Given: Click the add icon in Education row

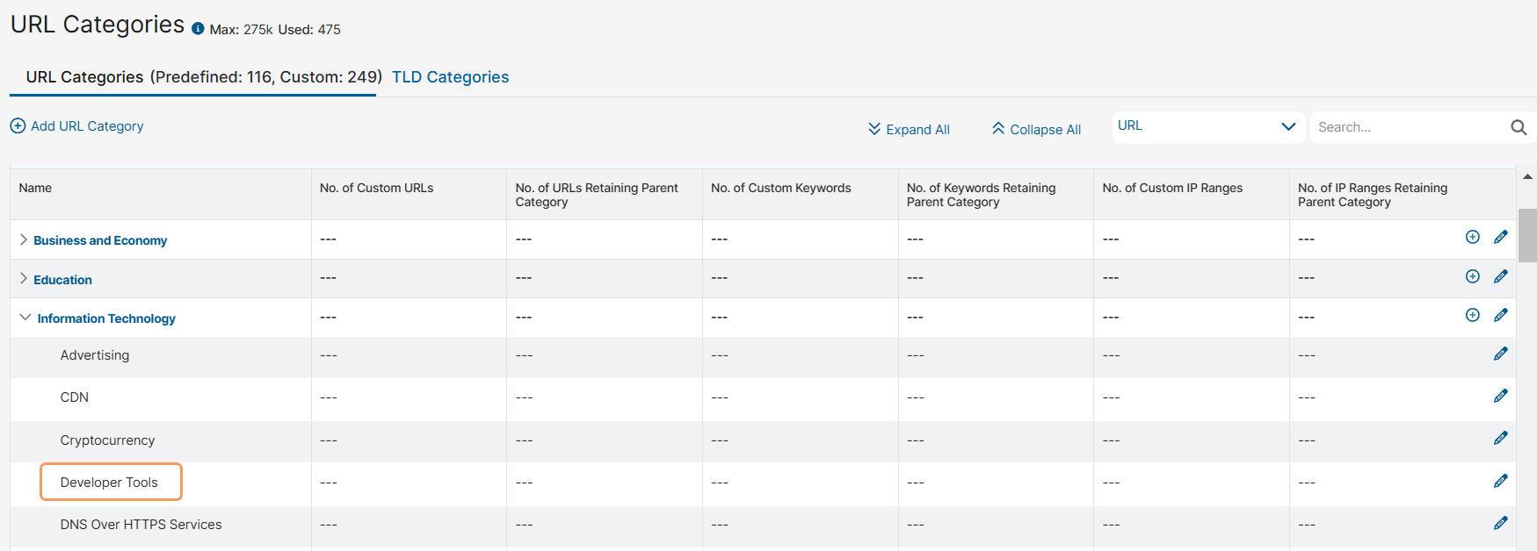Looking at the screenshot, I should click(1472, 276).
